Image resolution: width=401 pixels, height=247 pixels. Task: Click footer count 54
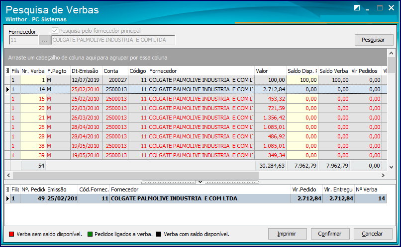tap(33, 166)
